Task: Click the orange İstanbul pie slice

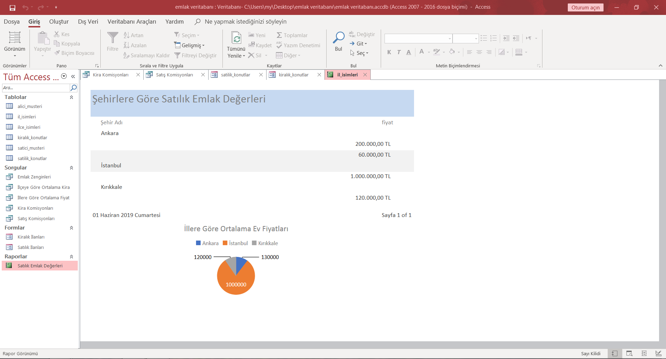Action: pos(236,279)
